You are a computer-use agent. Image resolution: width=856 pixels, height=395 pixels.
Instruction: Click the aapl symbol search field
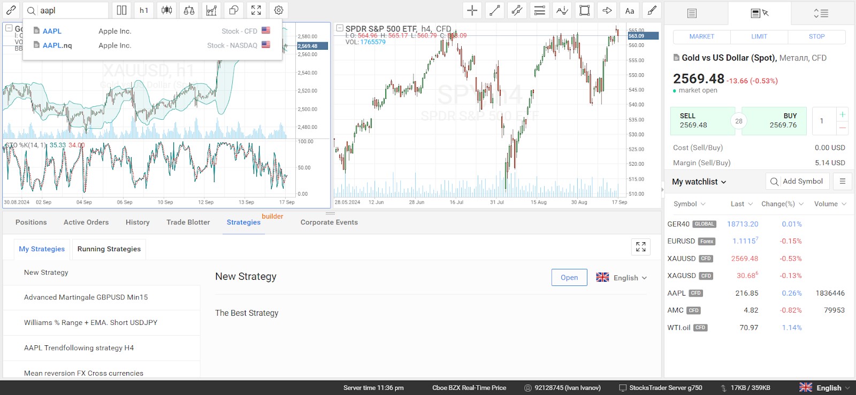pos(72,10)
